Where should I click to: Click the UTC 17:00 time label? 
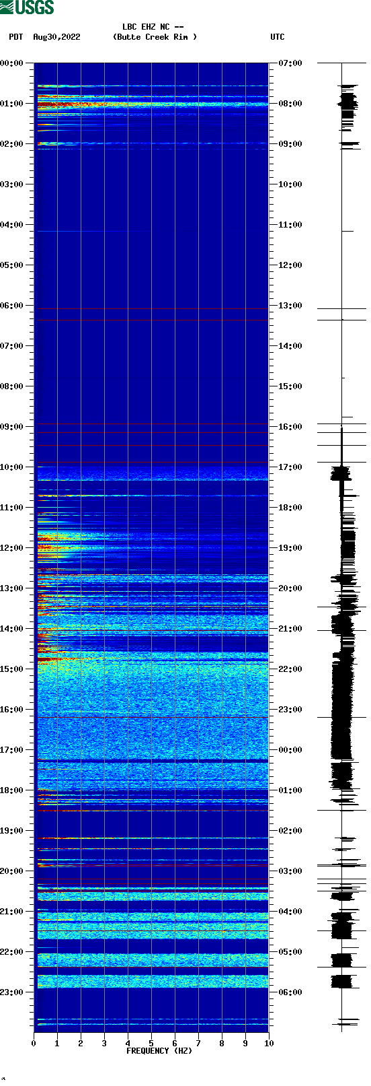click(x=290, y=467)
